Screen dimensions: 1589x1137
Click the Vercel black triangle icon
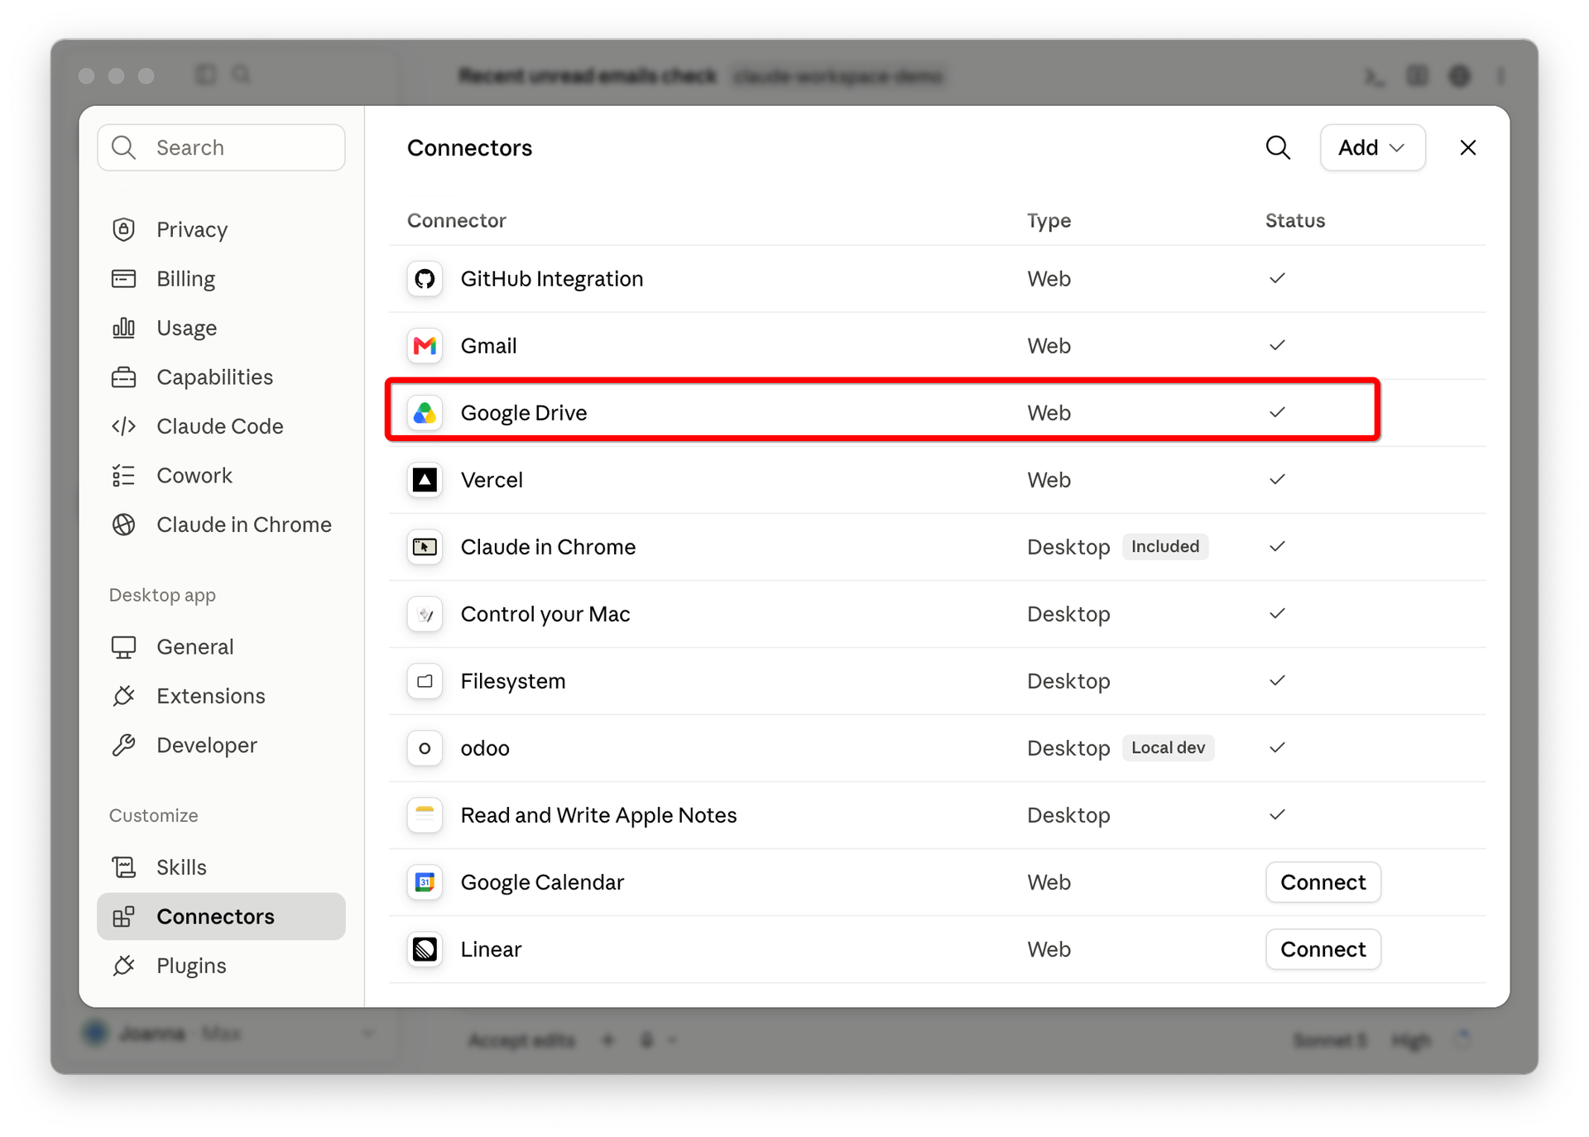click(425, 480)
